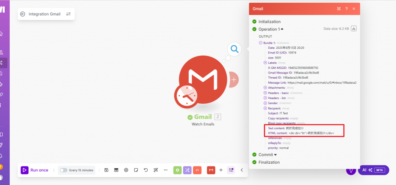The height and width of the screenshot is (185, 396).
Task: Open the Message Link URL
Action: pos(322,83)
